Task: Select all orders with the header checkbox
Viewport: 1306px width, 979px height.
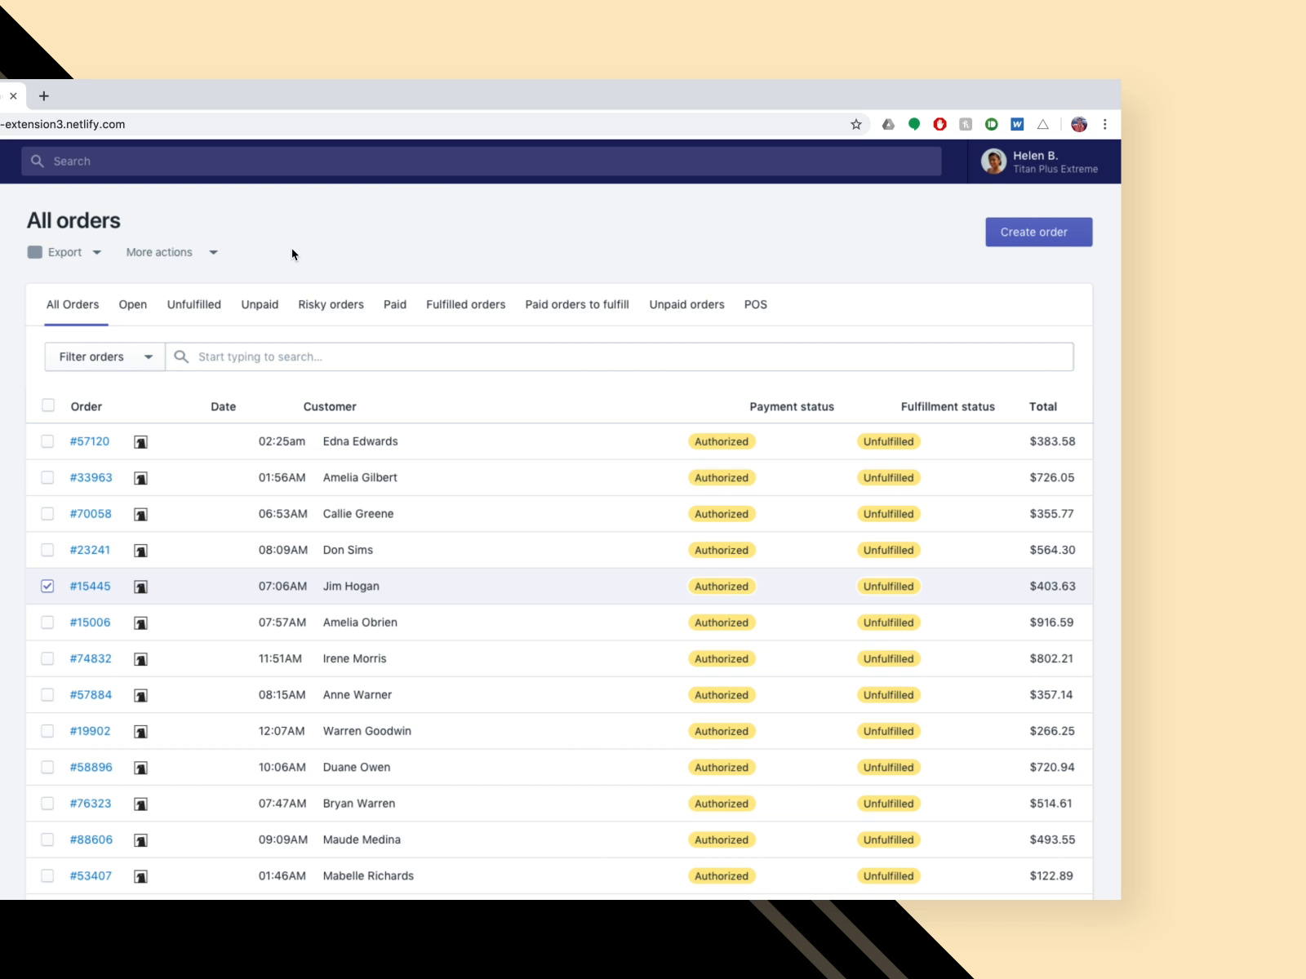Action: [47, 405]
